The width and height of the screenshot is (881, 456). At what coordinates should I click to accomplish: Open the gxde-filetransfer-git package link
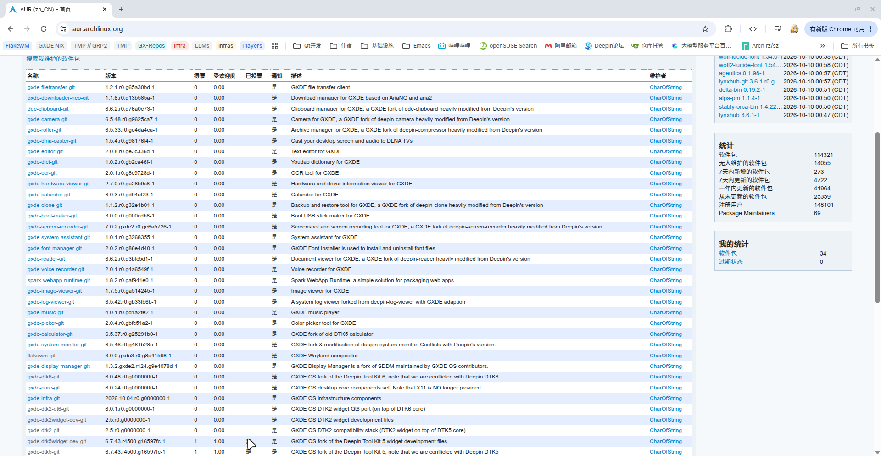51,87
